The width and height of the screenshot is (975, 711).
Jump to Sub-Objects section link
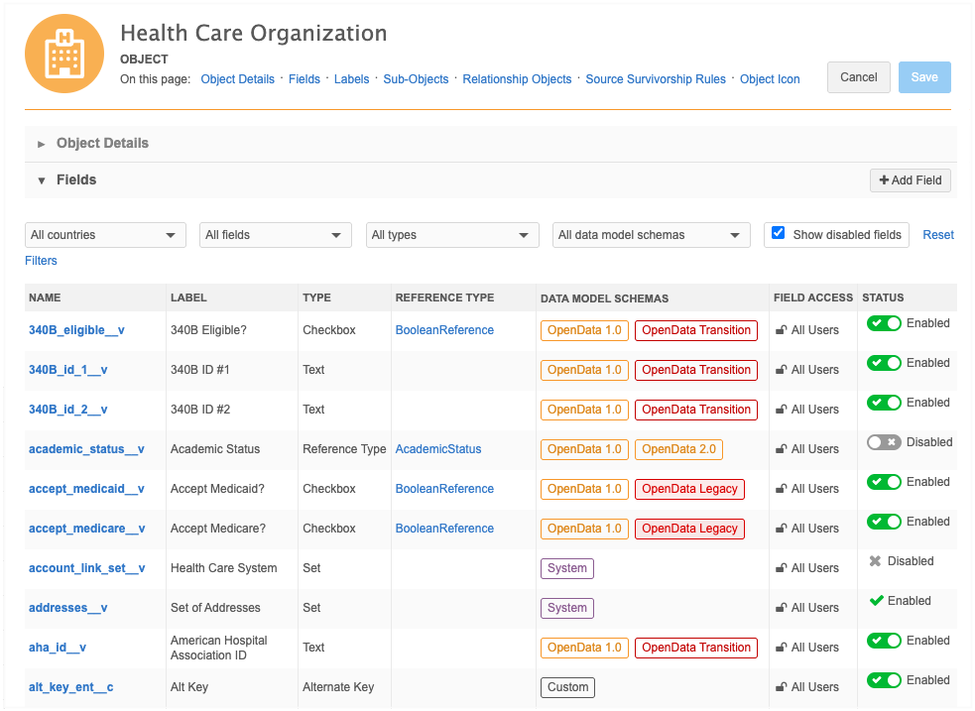[x=416, y=79]
